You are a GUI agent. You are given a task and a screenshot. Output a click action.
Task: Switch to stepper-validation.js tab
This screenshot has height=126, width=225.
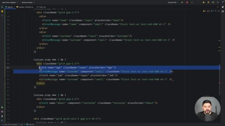[x=25, y=7]
